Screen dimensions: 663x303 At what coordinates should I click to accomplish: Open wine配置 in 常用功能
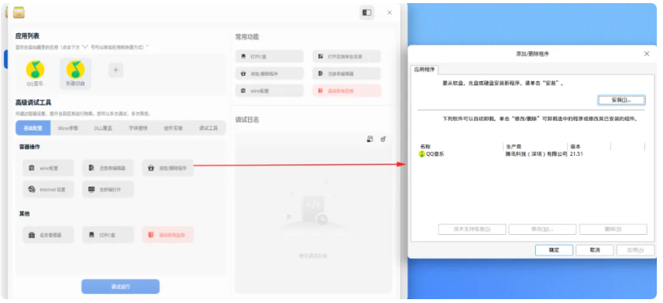tap(270, 91)
